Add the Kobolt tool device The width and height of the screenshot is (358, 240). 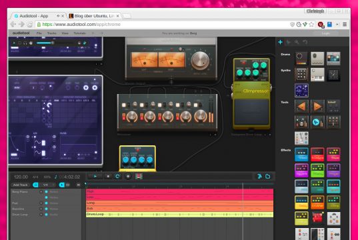click(333, 107)
